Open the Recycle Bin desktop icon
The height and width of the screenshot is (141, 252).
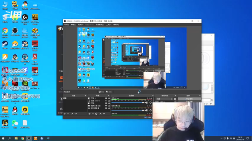[5, 18]
